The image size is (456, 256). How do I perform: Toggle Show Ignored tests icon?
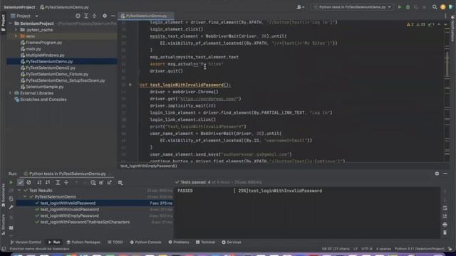(28, 183)
